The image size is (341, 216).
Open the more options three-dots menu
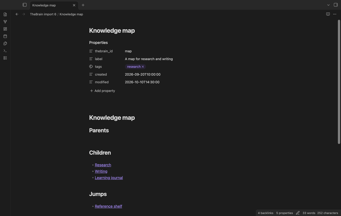tap(335, 14)
